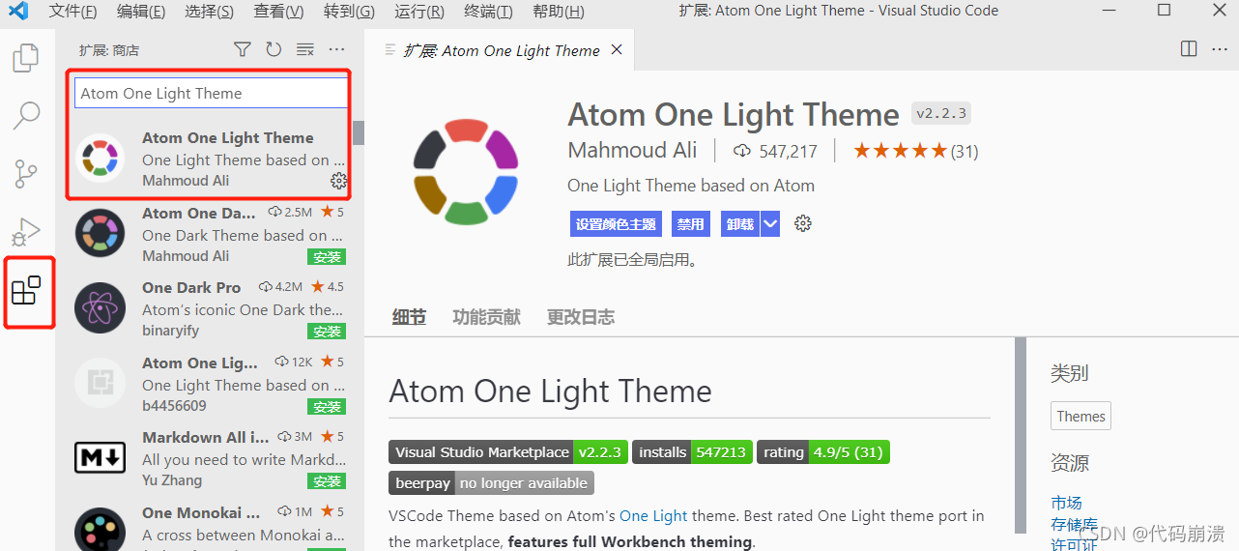This screenshot has width=1239, height=551.
Task: Open the Source Control view
Action: [25, 174]
